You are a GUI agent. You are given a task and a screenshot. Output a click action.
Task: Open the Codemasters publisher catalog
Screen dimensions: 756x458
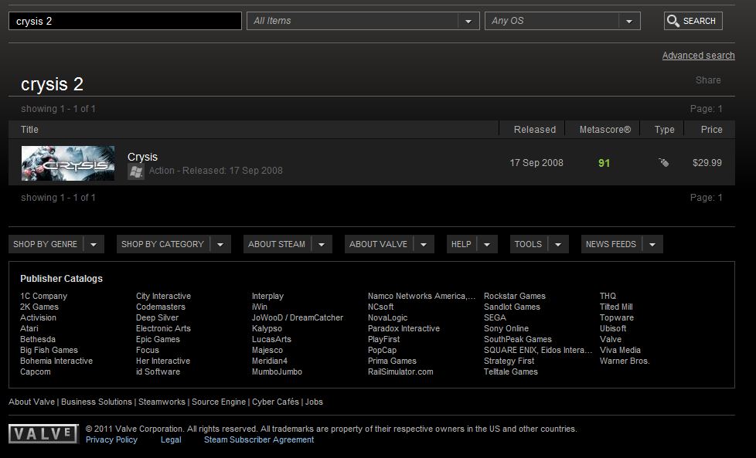coord(161,307)
